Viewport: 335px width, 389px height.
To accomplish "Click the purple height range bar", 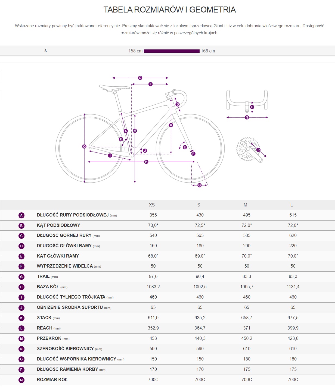I will tap(172, 51).
